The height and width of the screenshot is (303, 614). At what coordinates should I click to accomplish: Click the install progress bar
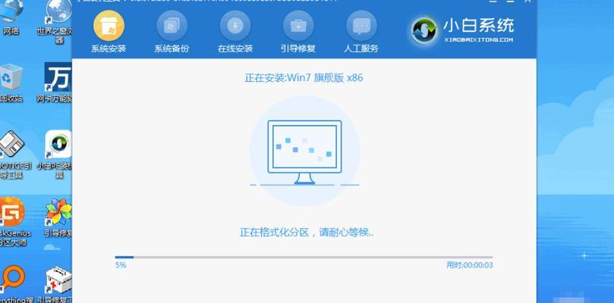click(304, 258)
